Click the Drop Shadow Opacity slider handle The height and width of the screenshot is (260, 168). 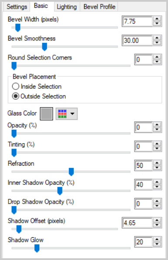14,210
